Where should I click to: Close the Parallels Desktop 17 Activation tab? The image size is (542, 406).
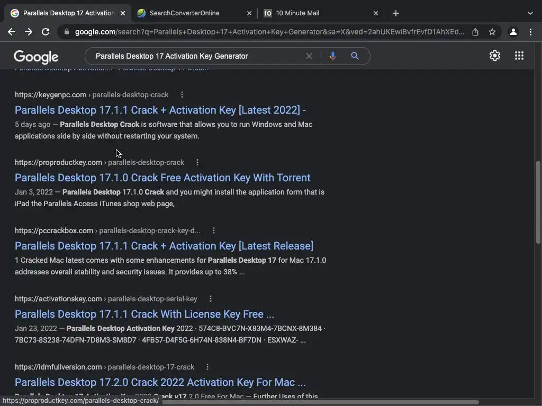click(123, 13)
